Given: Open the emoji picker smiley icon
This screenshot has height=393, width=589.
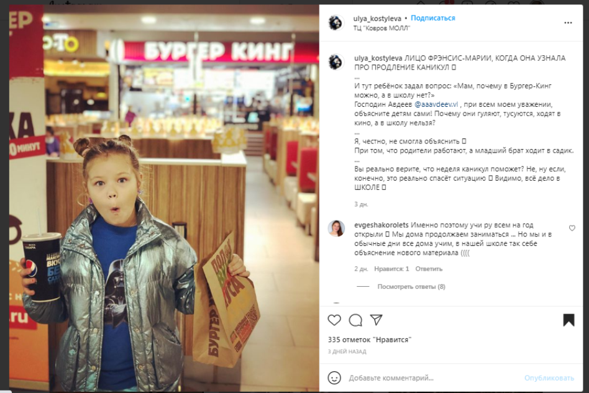Looking at the screenshot, I should tap(334, 377).
